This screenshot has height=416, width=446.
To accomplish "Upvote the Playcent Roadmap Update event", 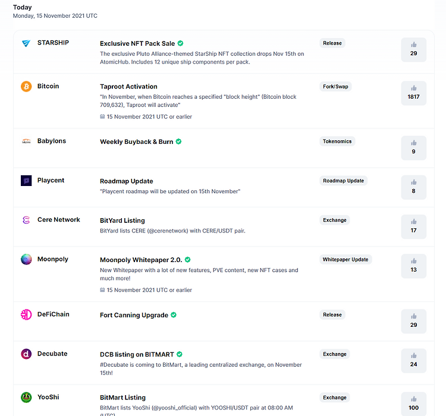I will click(x=413, y=187).
